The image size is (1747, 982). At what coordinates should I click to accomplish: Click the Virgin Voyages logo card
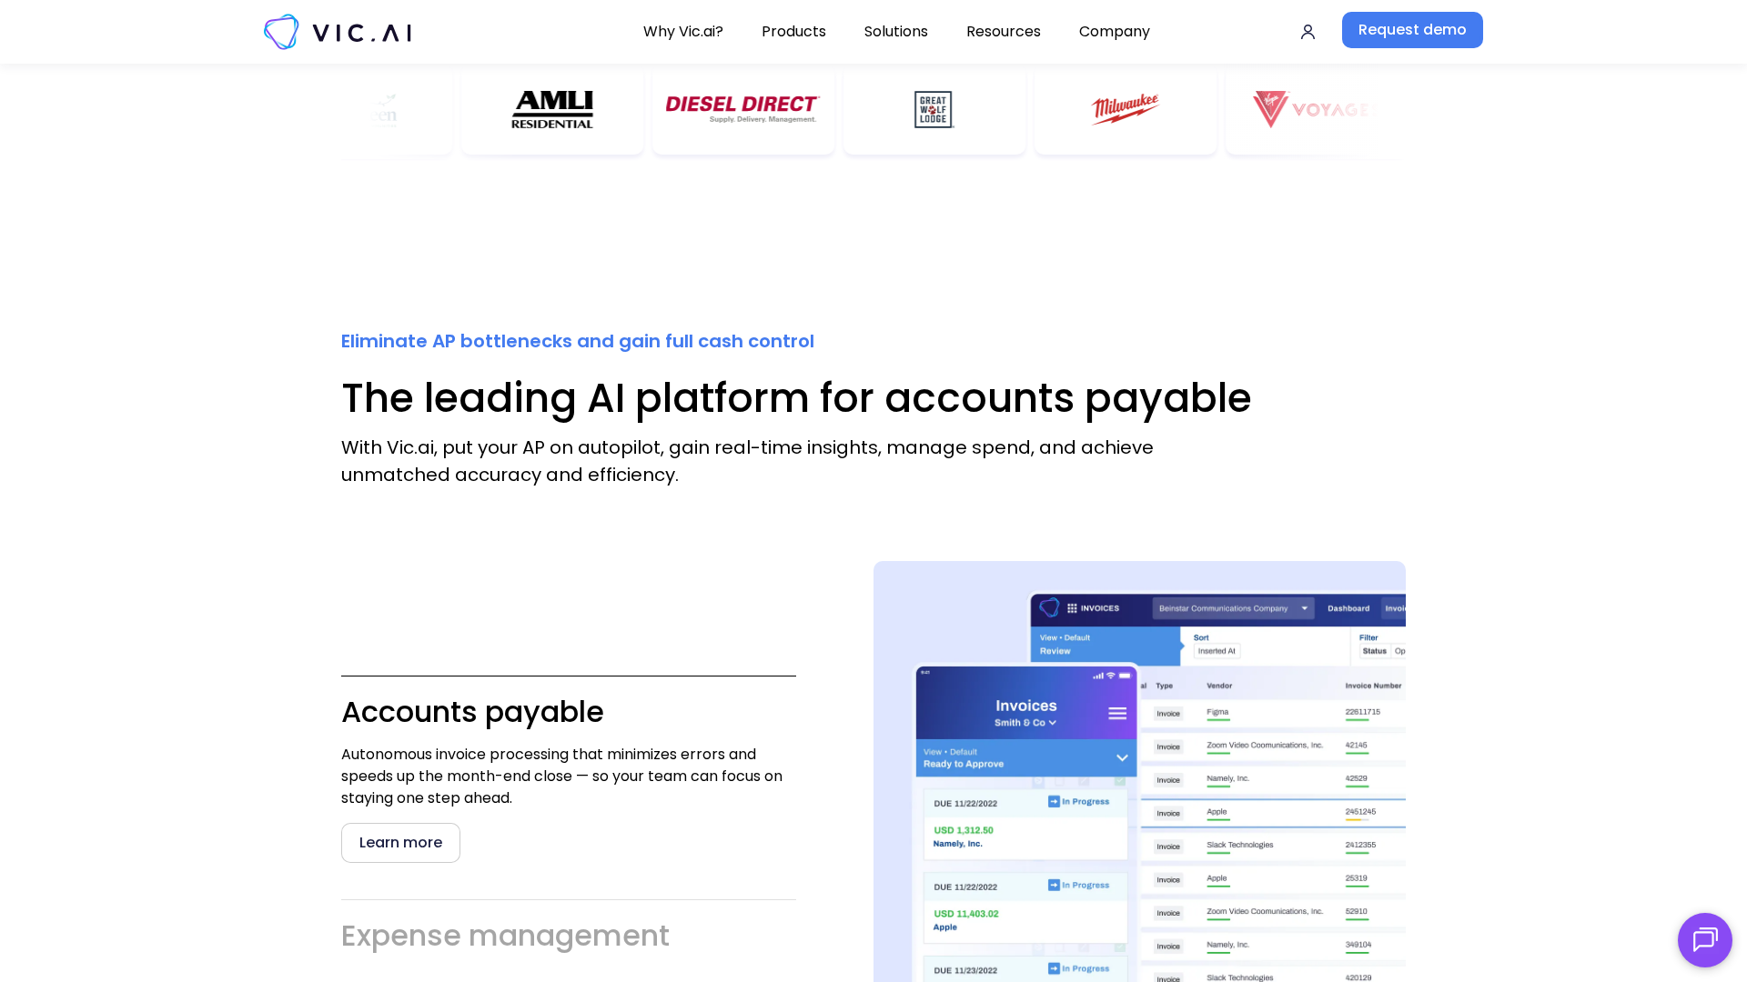coord(1315,110)
